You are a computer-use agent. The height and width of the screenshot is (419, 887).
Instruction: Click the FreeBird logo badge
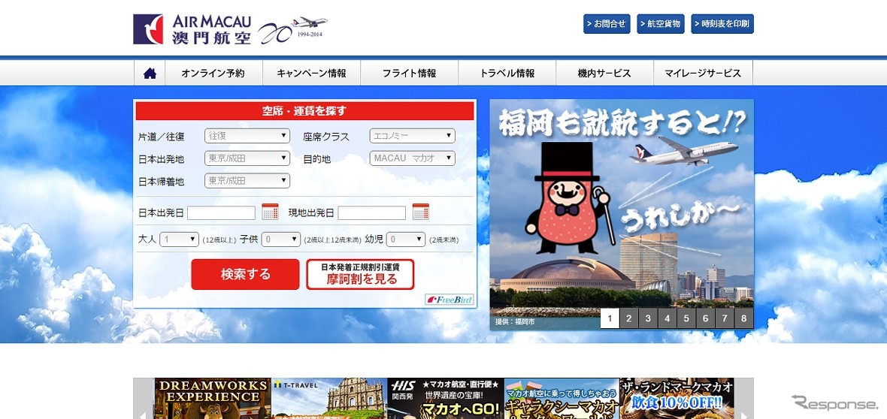click(450, 300)
